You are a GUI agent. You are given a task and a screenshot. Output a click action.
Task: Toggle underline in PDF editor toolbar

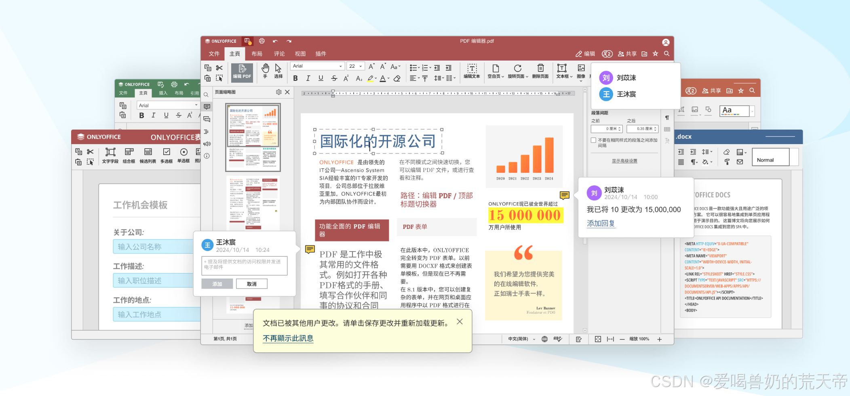(321, 78)
